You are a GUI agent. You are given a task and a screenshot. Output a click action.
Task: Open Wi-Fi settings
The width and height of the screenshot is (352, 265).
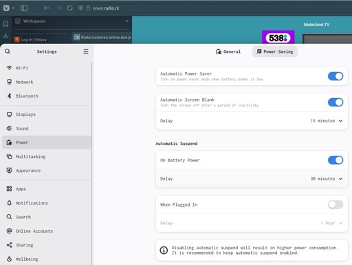(47, 68)
